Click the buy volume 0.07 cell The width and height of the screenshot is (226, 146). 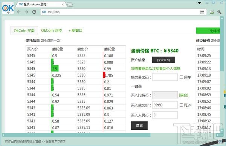pyautogui.click(x=55, y=128)
